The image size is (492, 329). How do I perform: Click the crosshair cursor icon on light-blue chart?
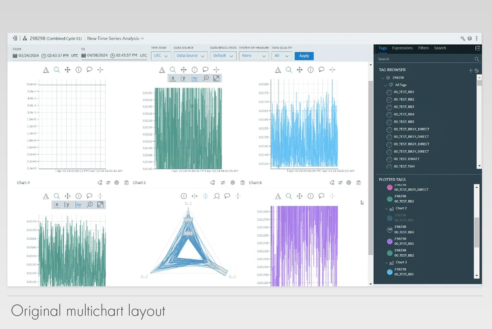[x=332, y=69]
